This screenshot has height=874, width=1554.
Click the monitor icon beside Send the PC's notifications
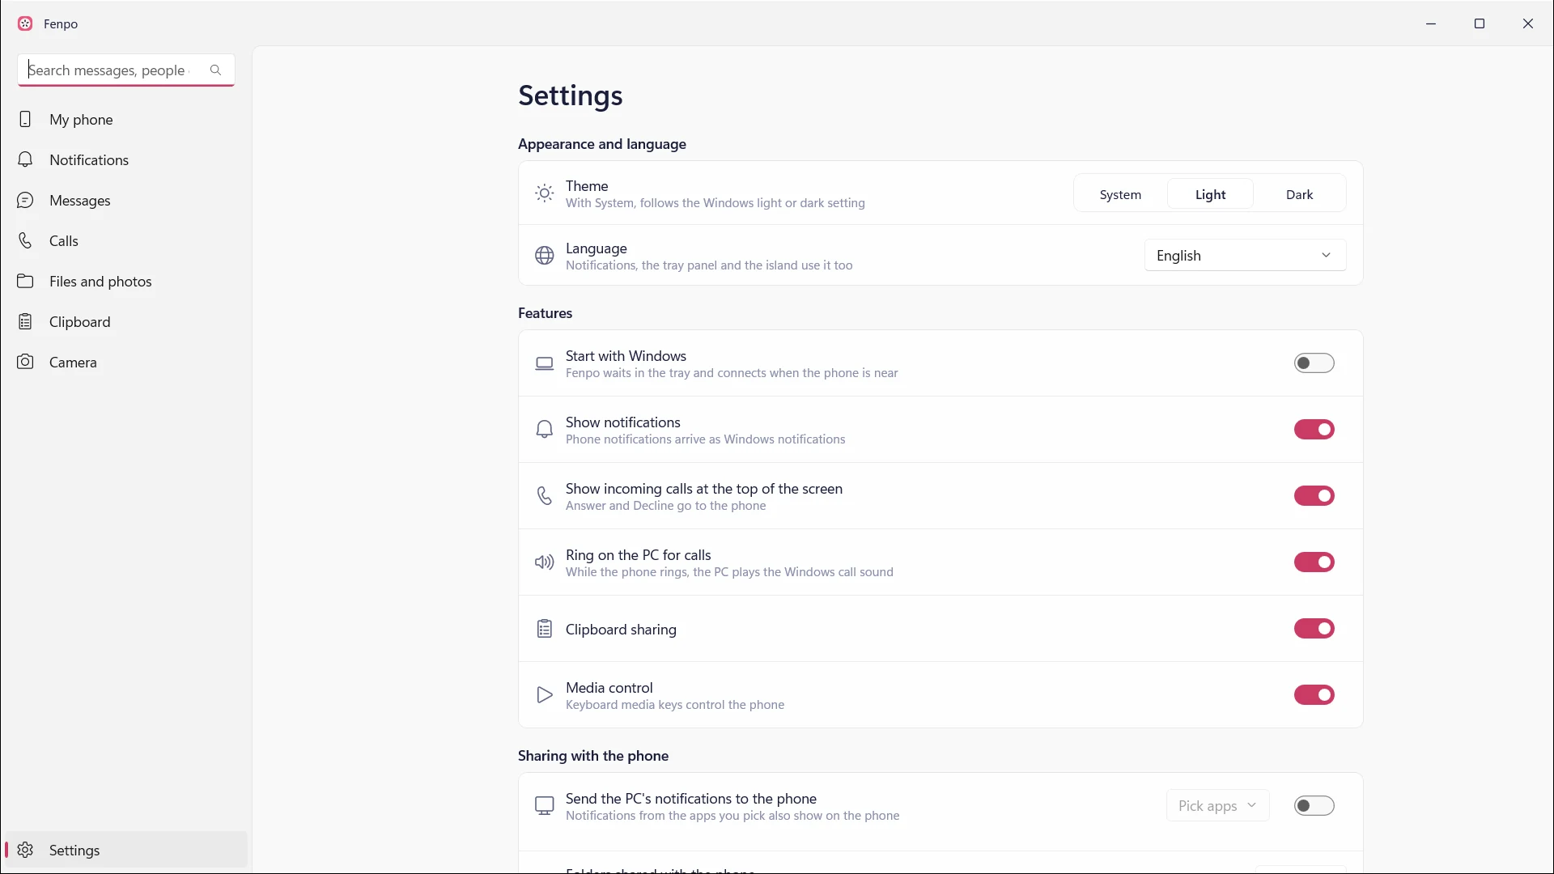click(x=545, y=806)
